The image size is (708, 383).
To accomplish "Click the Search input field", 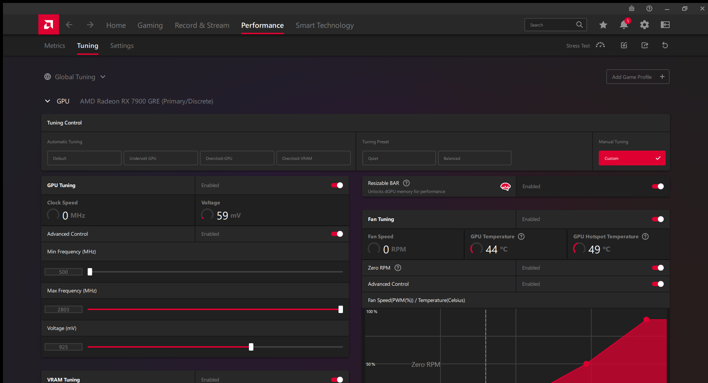I will point(556,25).
